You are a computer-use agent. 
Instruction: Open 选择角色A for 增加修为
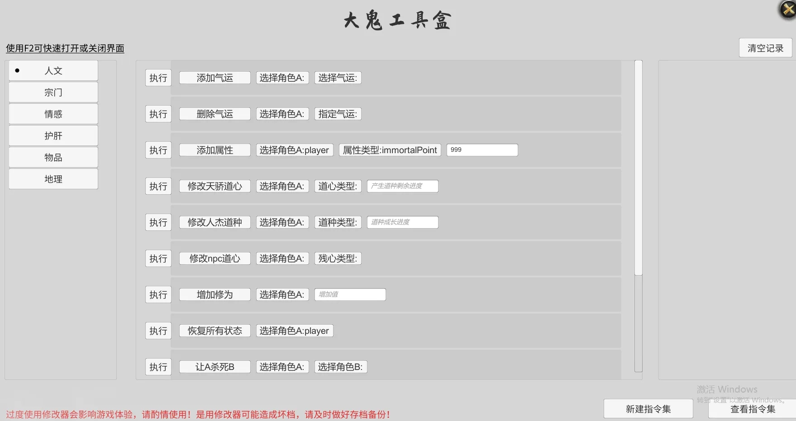tap(282, 294)
